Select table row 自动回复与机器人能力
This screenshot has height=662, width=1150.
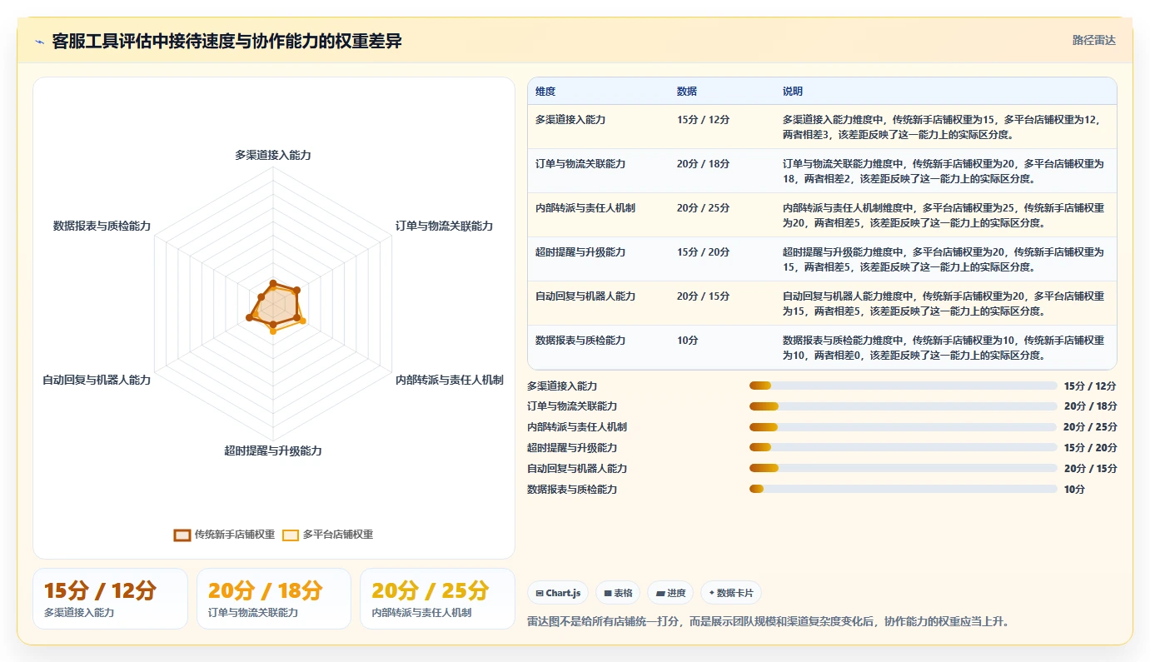(x=822, y=303)
